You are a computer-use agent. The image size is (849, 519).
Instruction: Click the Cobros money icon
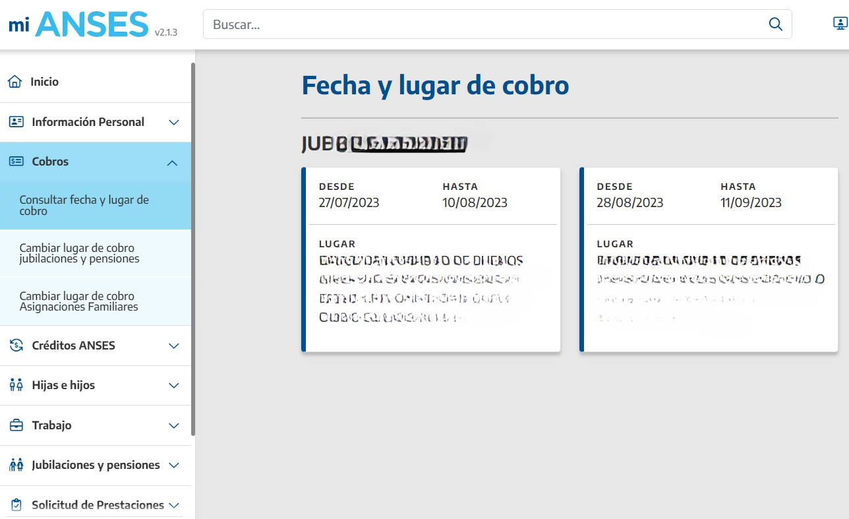click(16, 162)
